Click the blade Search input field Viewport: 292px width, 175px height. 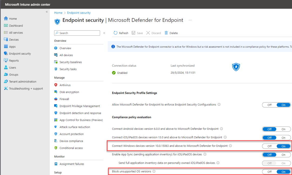(77, 33)
